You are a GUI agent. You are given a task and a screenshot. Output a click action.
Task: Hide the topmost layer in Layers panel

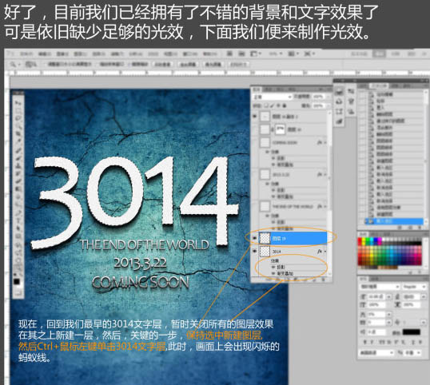[255, 117]
